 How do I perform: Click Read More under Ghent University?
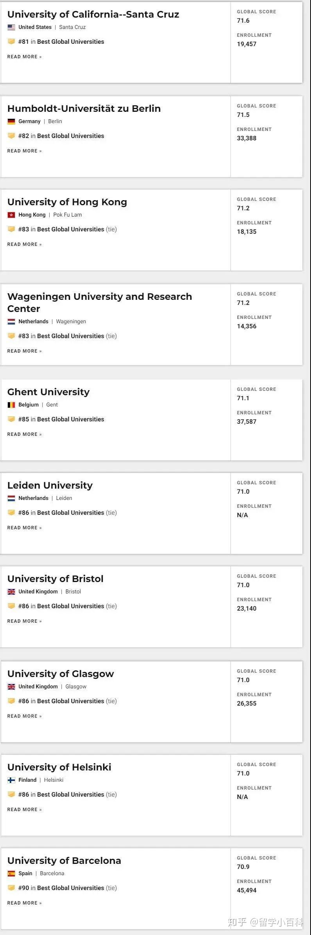24,434
